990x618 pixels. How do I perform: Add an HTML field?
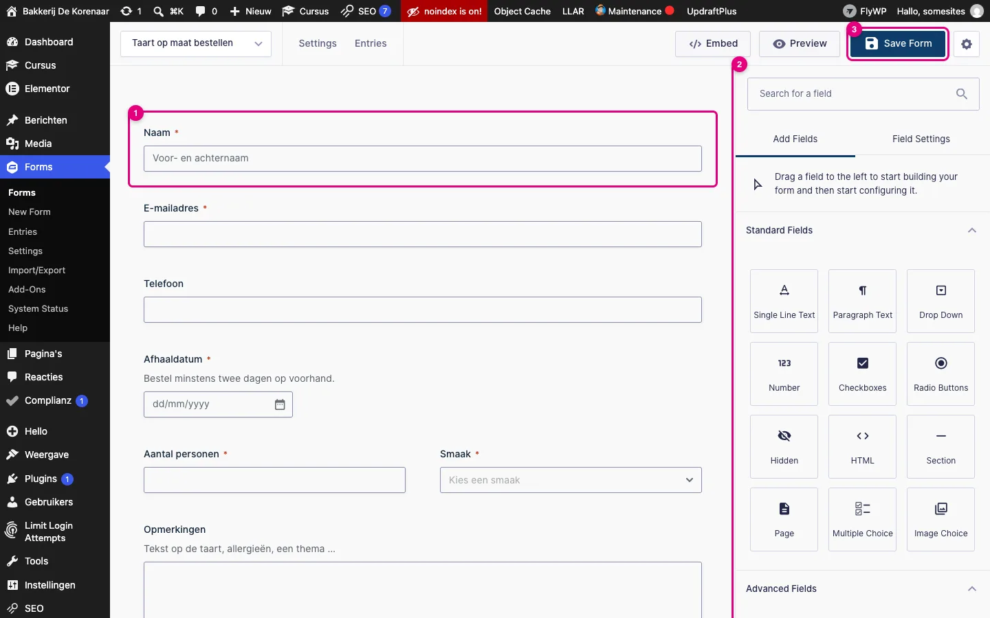863,447
